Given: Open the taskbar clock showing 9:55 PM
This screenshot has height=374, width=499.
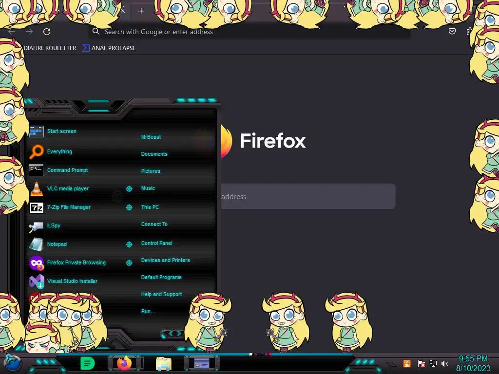Looking at the screenshot, I should point(473,363).
